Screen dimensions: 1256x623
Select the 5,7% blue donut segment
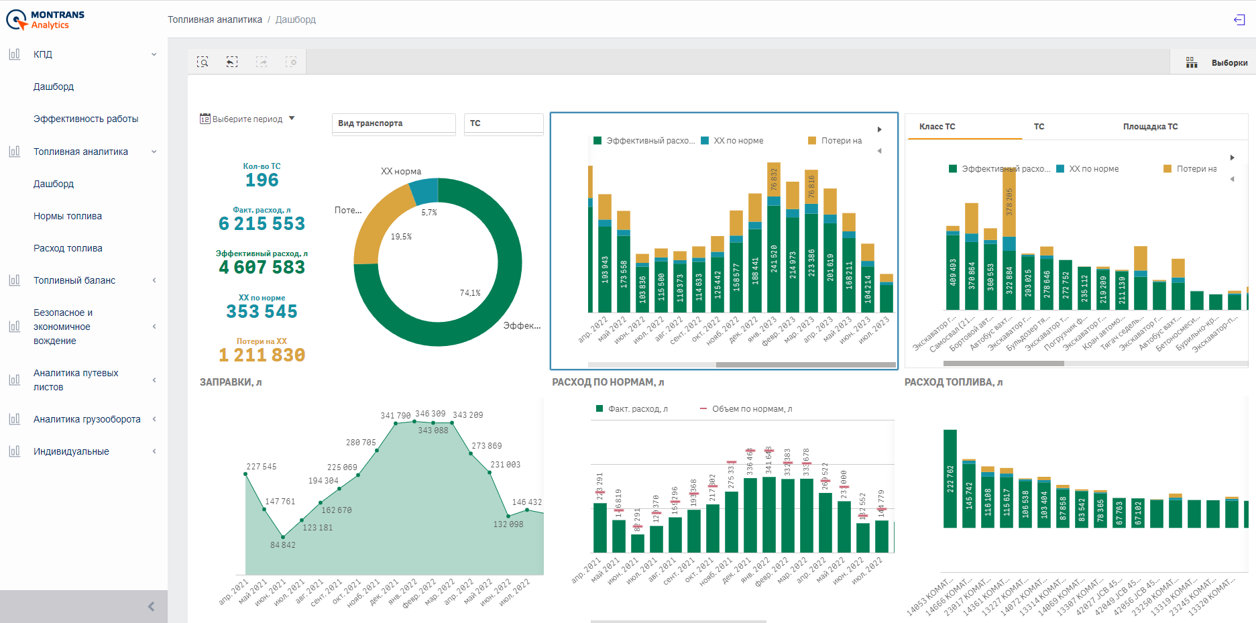(424, 192)
